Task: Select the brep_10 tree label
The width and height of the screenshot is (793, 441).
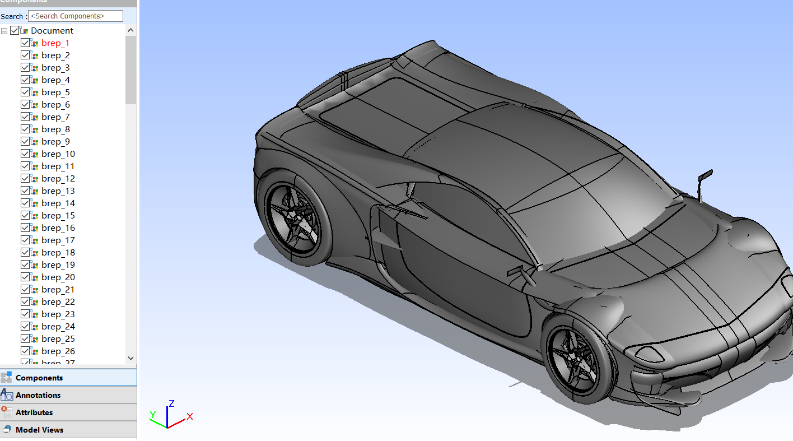Action: tap(58, 154)
